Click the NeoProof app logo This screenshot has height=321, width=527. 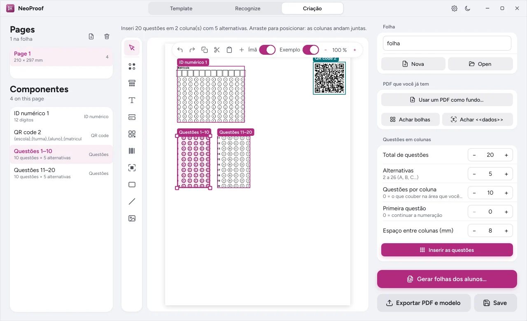pyautogui.click(x=10, y=8)
